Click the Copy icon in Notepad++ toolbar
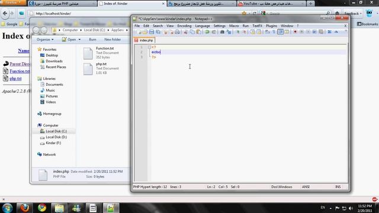The image size is (379, 213). coord(192,32)
